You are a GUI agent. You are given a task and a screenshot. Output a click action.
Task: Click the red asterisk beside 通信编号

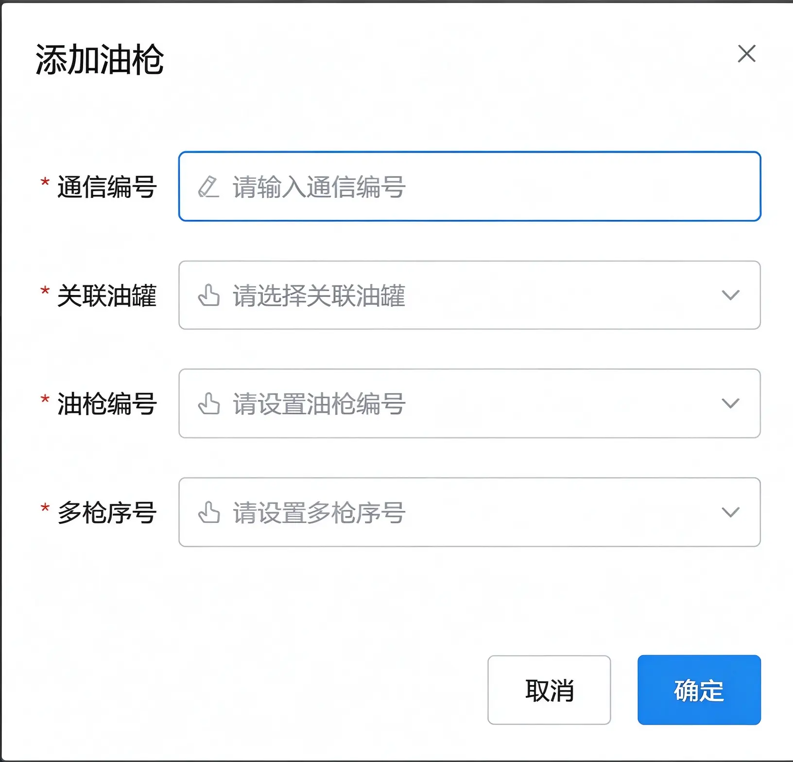pos(45,183)
